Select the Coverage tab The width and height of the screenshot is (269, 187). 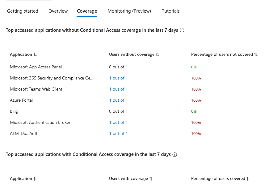point(87,11)
